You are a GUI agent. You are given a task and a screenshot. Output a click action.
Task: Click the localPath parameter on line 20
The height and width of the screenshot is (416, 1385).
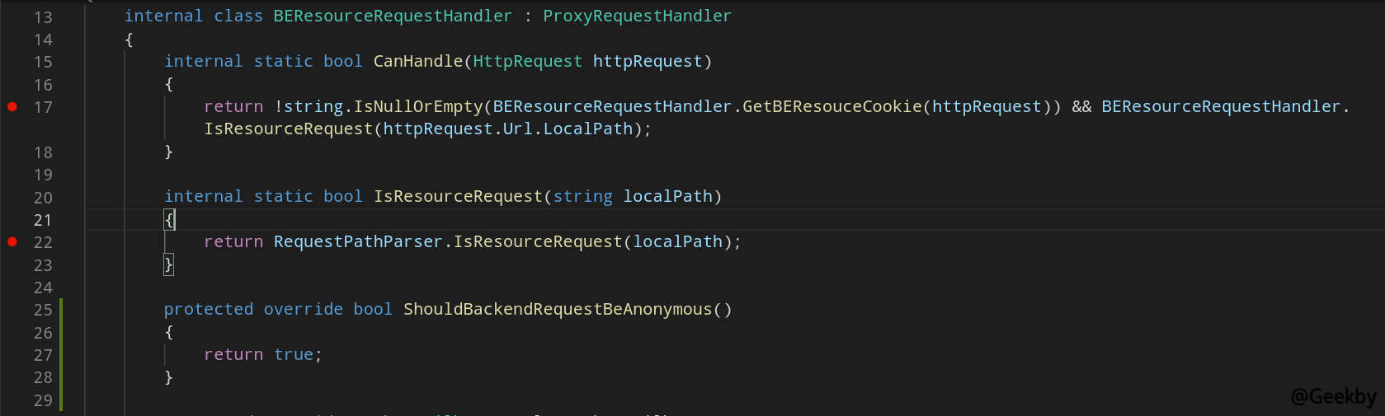pyautogui.click(x=667, y=197)
